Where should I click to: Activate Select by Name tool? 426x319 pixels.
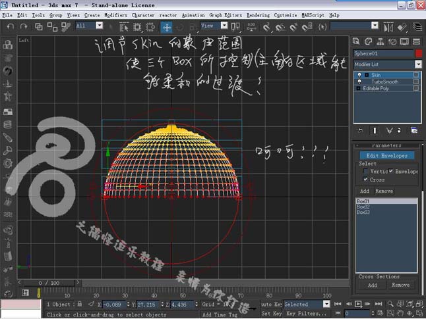coord(123,27)
